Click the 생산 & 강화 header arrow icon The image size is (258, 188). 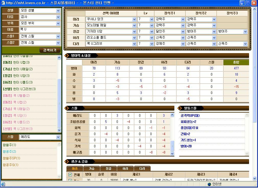coord(67,161)
